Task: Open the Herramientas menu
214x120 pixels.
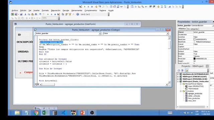Action: tap(77, 10)
